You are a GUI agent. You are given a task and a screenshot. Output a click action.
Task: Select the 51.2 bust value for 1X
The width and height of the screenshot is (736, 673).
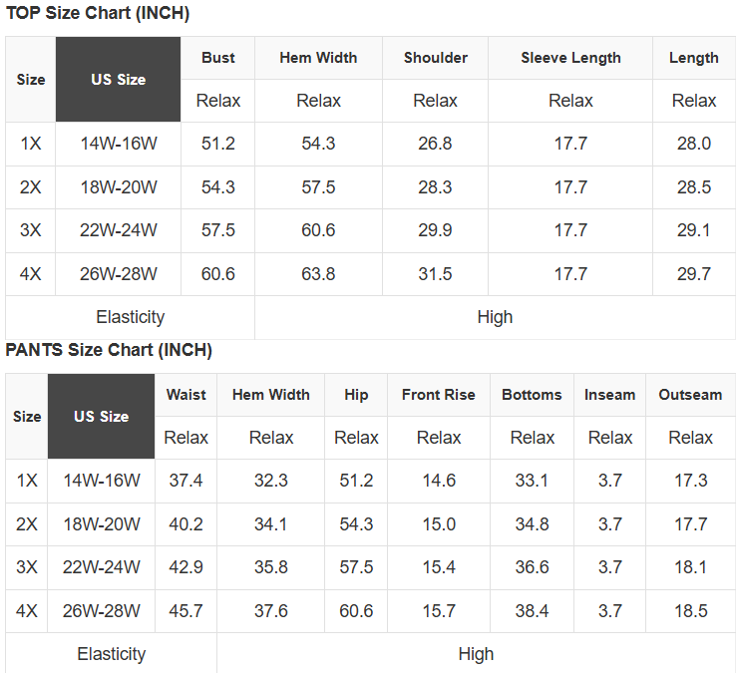[217, 144]
